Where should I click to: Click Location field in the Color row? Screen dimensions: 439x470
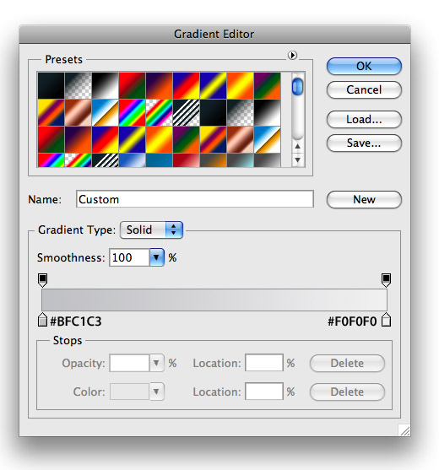pos(264,392)
